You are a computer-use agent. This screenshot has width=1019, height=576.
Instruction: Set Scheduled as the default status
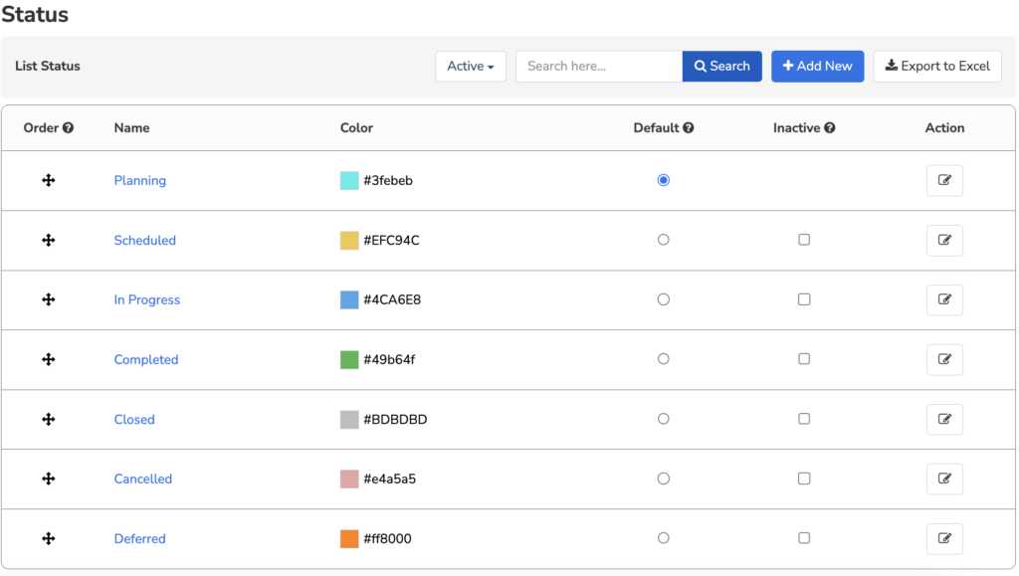coord(663,240)
